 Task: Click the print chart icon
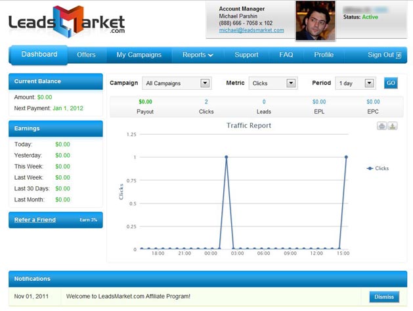pos(381,126)
